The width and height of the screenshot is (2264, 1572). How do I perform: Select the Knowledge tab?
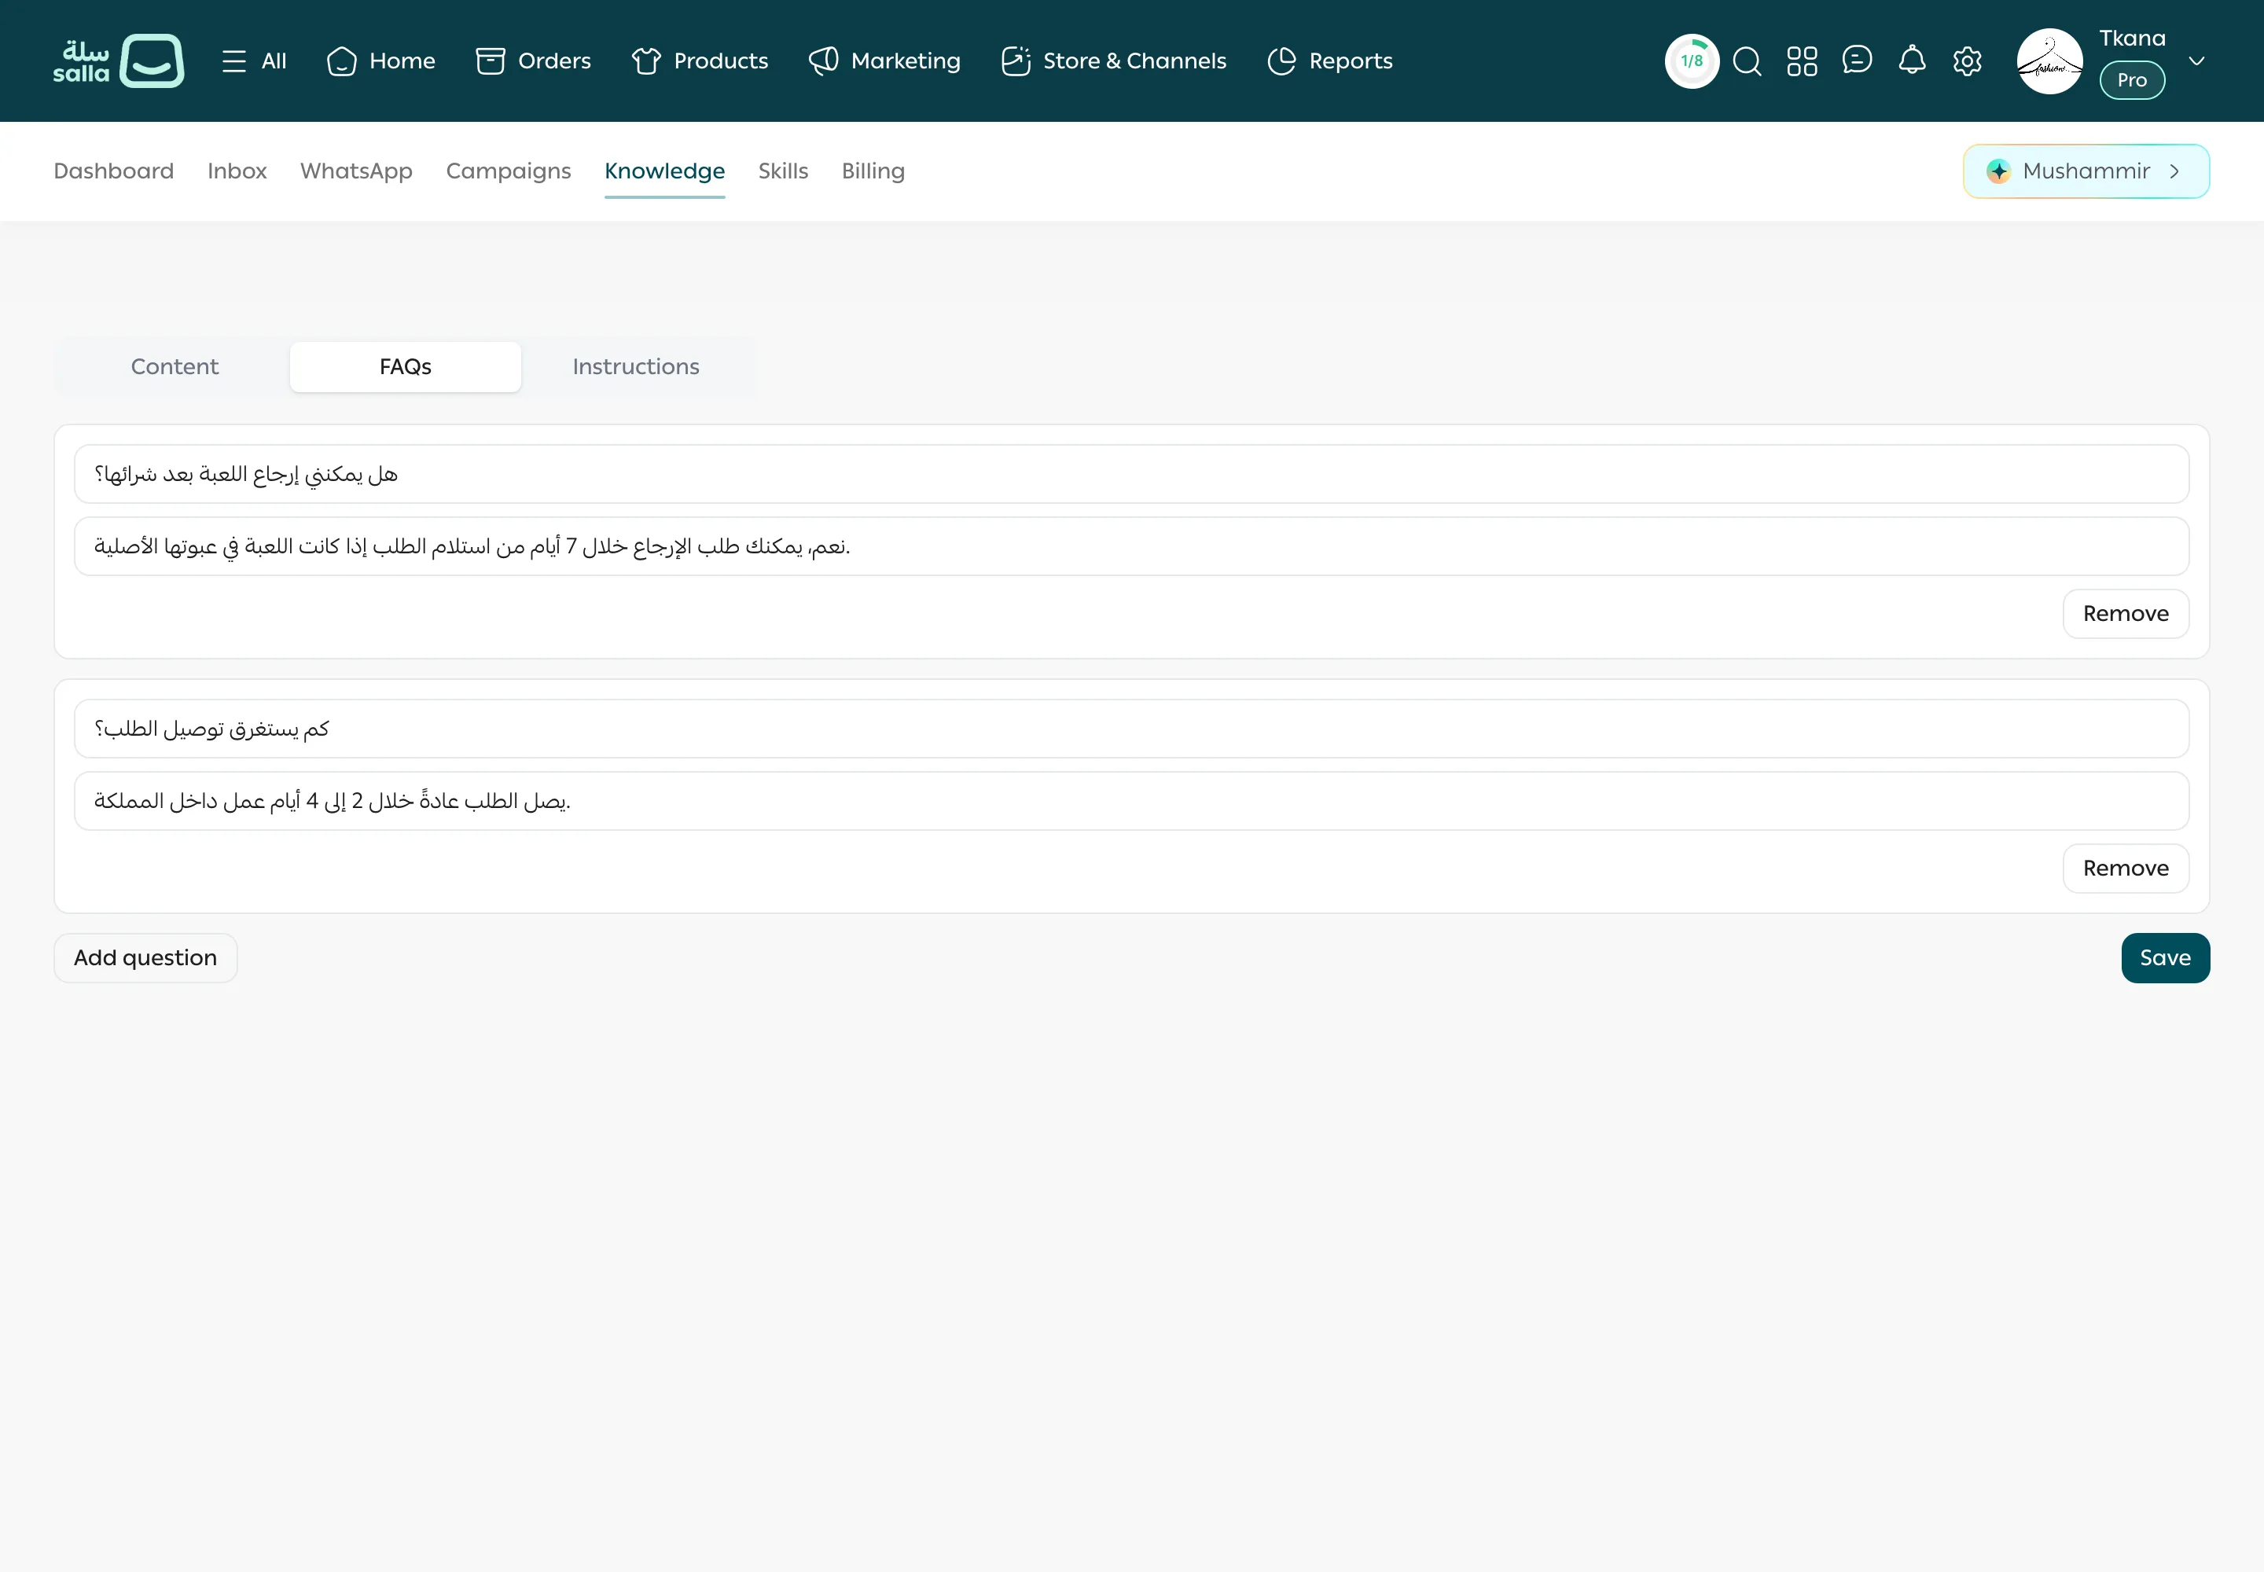click(665, 171)
